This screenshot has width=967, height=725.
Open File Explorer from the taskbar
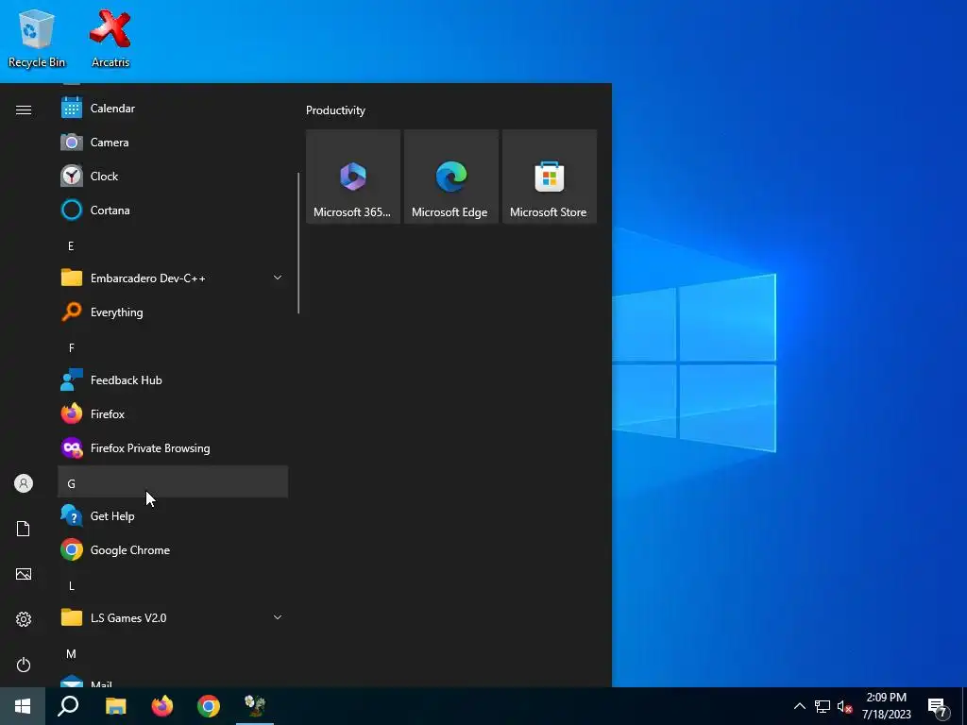tap(115, 706)
